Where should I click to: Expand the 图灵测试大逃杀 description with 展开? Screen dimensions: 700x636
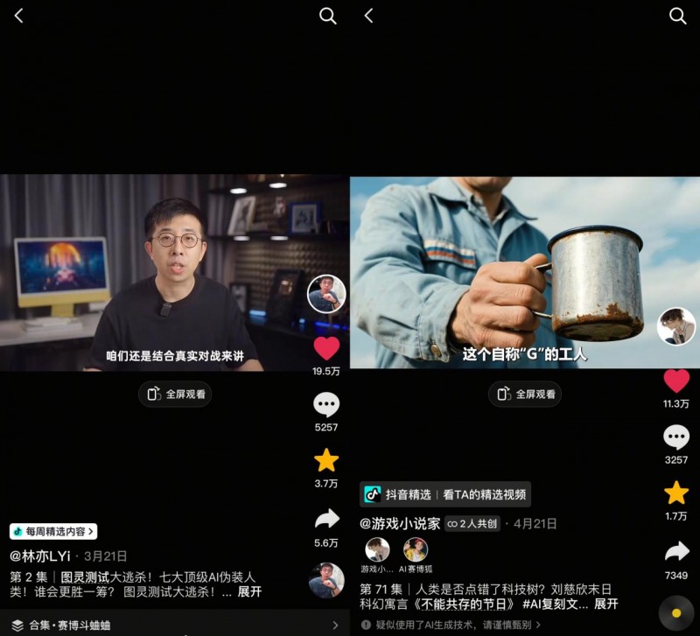click(249, 591)
